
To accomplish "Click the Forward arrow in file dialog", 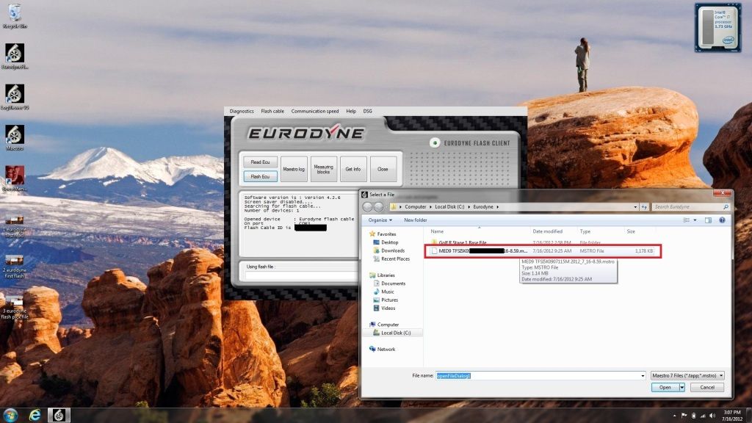I will pyautogui.click(x=378, y=206).
